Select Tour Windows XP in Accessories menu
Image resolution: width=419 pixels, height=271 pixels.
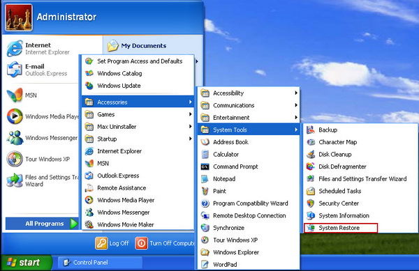pyautogui.click(x=249, y=240)
